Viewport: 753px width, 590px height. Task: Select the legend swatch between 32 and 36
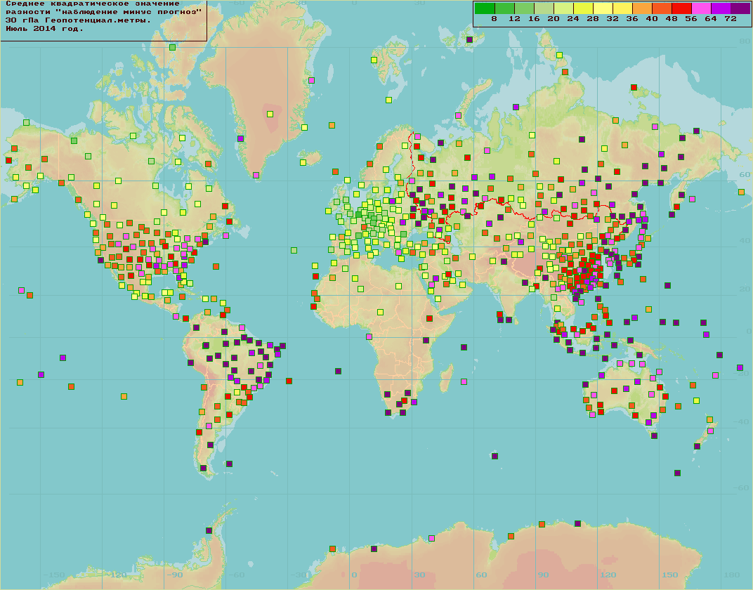pyautogui.click(x=622, y=8)
